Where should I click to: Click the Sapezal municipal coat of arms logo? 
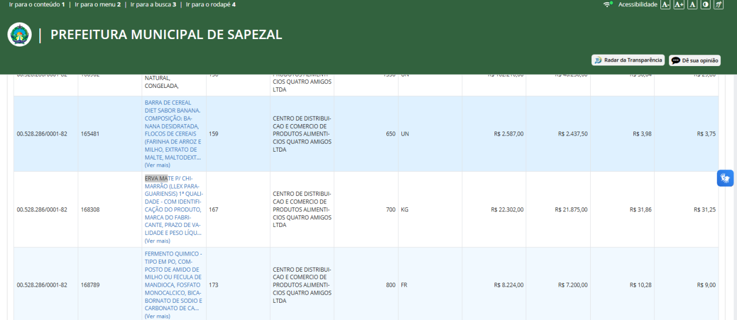pyautogui.click(x=20, y=34)
